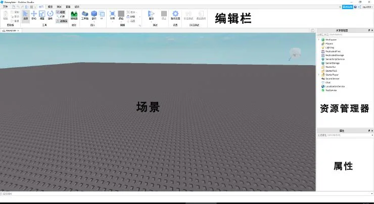Activate the Rotate tool

coord(50,15)
